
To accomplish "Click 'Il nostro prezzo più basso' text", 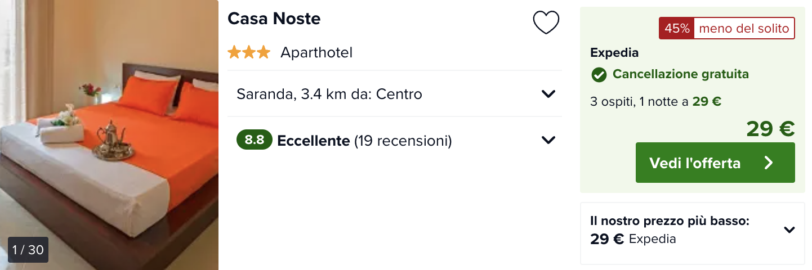I will (670, 221).
